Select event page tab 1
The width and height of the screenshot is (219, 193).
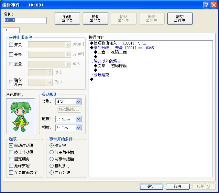(11, 30)
